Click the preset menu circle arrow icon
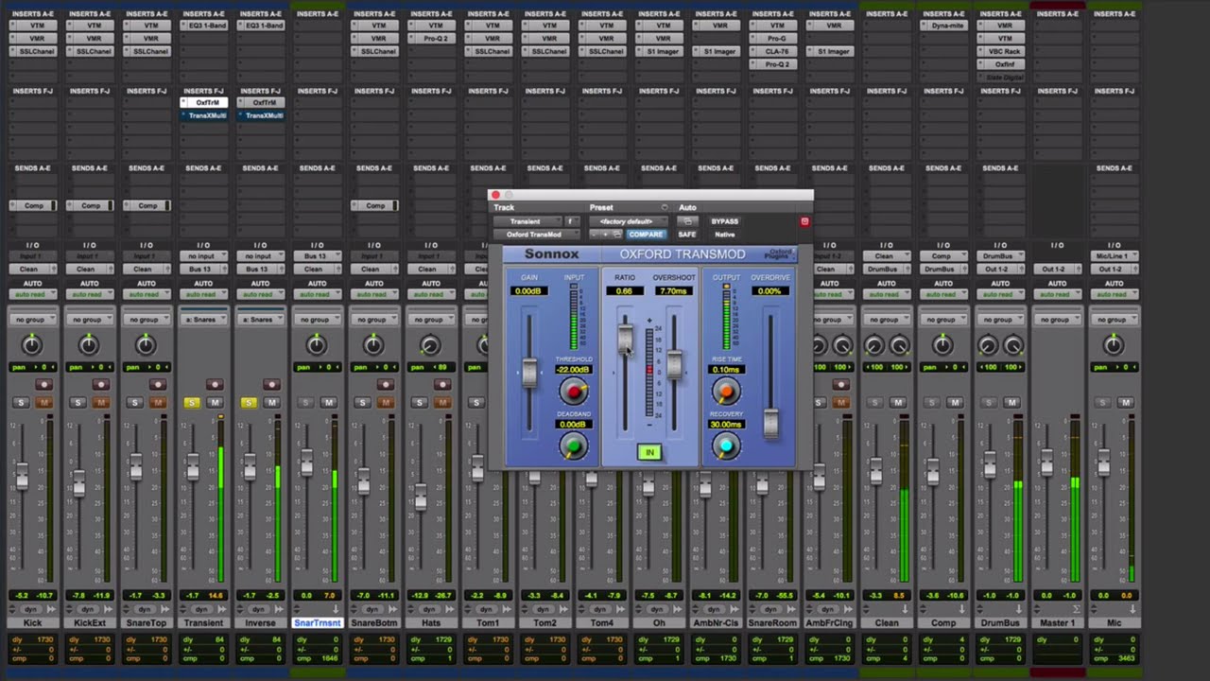1210x681 pixels. coord(664,207)
